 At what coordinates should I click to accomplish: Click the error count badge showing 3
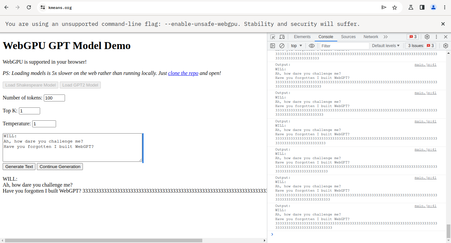[x=413, y=37]
